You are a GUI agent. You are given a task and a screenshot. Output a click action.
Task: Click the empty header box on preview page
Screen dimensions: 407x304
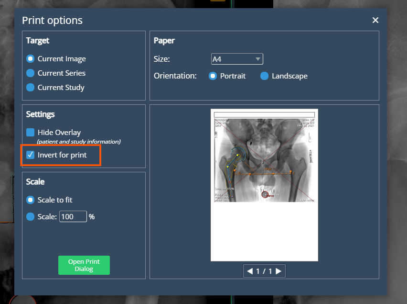264,115
